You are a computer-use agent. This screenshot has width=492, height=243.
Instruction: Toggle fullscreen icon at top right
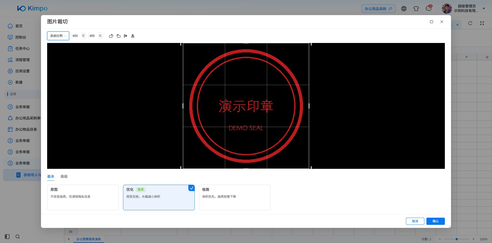point(482,23)
